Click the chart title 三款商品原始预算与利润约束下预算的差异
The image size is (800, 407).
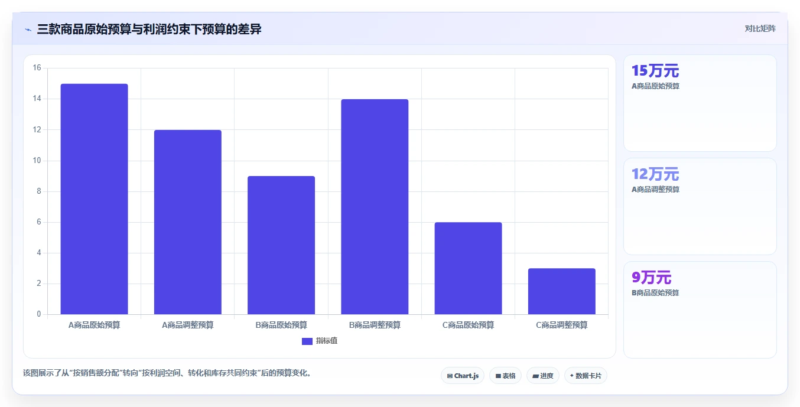[x=149, y=29]
